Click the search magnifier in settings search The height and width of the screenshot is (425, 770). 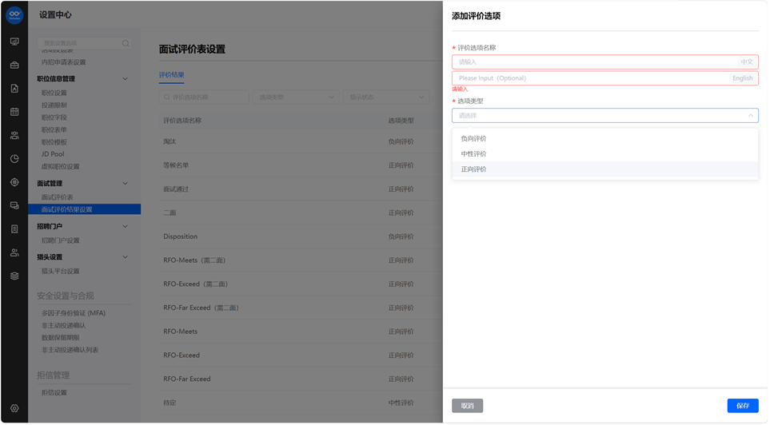pyautogui.click(x=126, y=43)
